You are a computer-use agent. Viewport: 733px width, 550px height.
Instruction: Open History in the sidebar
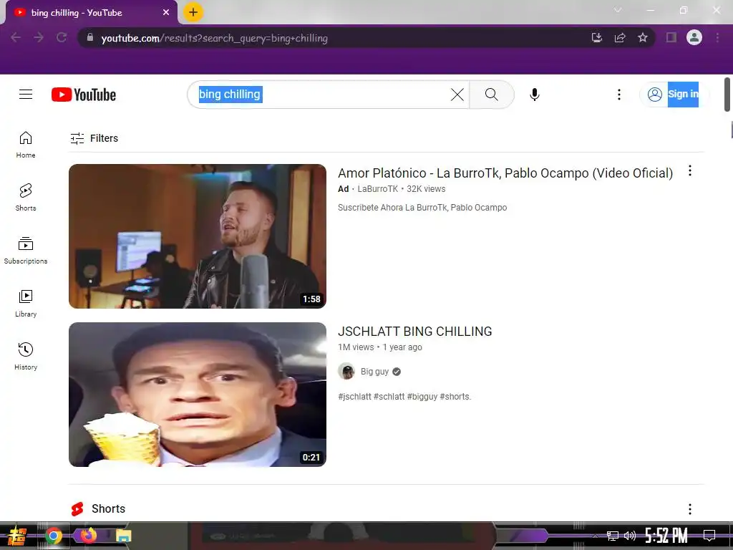point(26,357)
